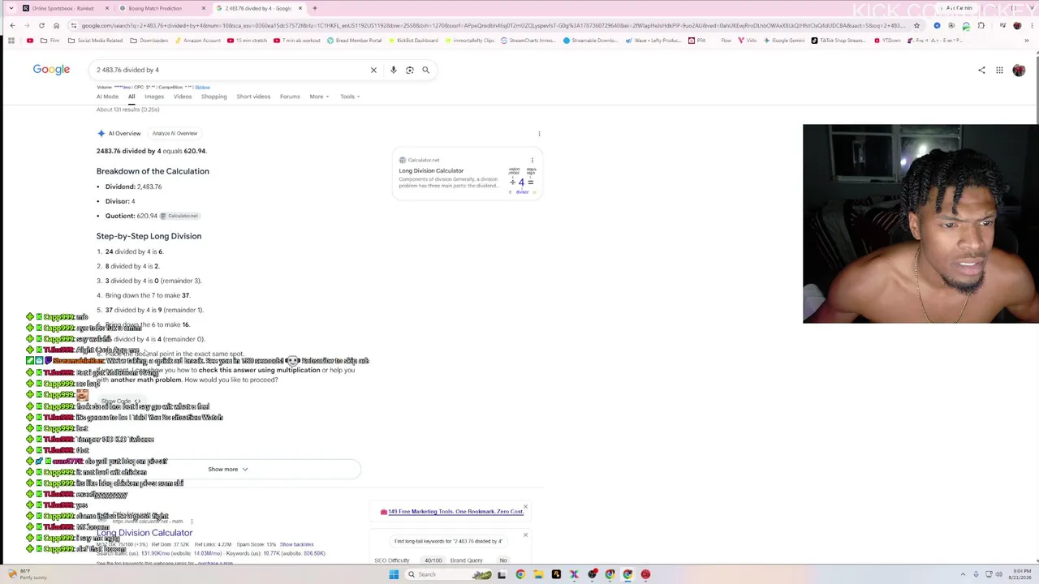Open KickBot Dashboard bookmark

(413, 40)
